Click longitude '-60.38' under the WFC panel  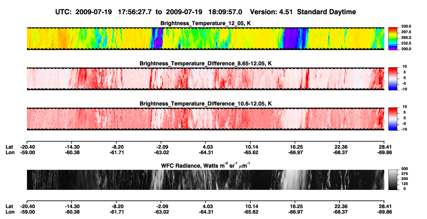(x=73, y=212)
